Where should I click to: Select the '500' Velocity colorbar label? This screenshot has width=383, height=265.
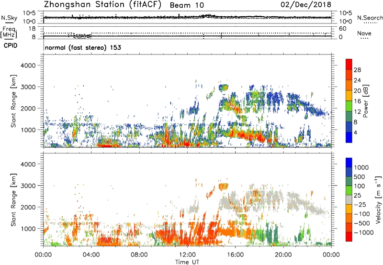pyautogui.click(x=359, y=177)
